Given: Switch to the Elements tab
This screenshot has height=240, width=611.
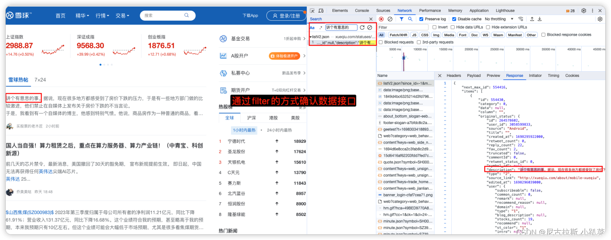Looking at the screenshot, I should tap(340, 11).
